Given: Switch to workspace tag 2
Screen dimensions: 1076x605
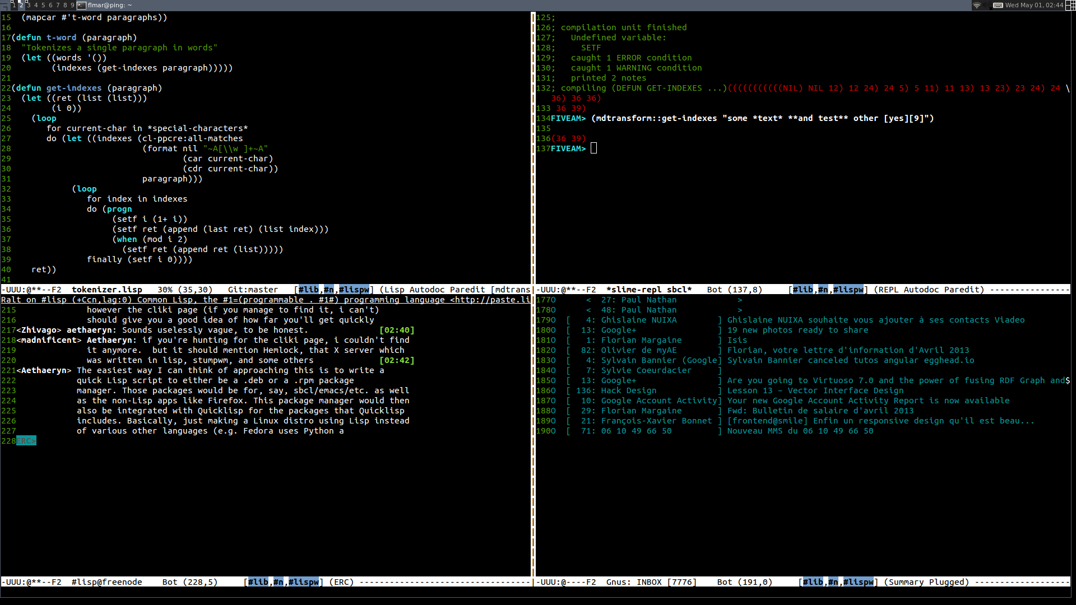Looking at the screenshot, I should pyautogui.click(x=21, y=5).
